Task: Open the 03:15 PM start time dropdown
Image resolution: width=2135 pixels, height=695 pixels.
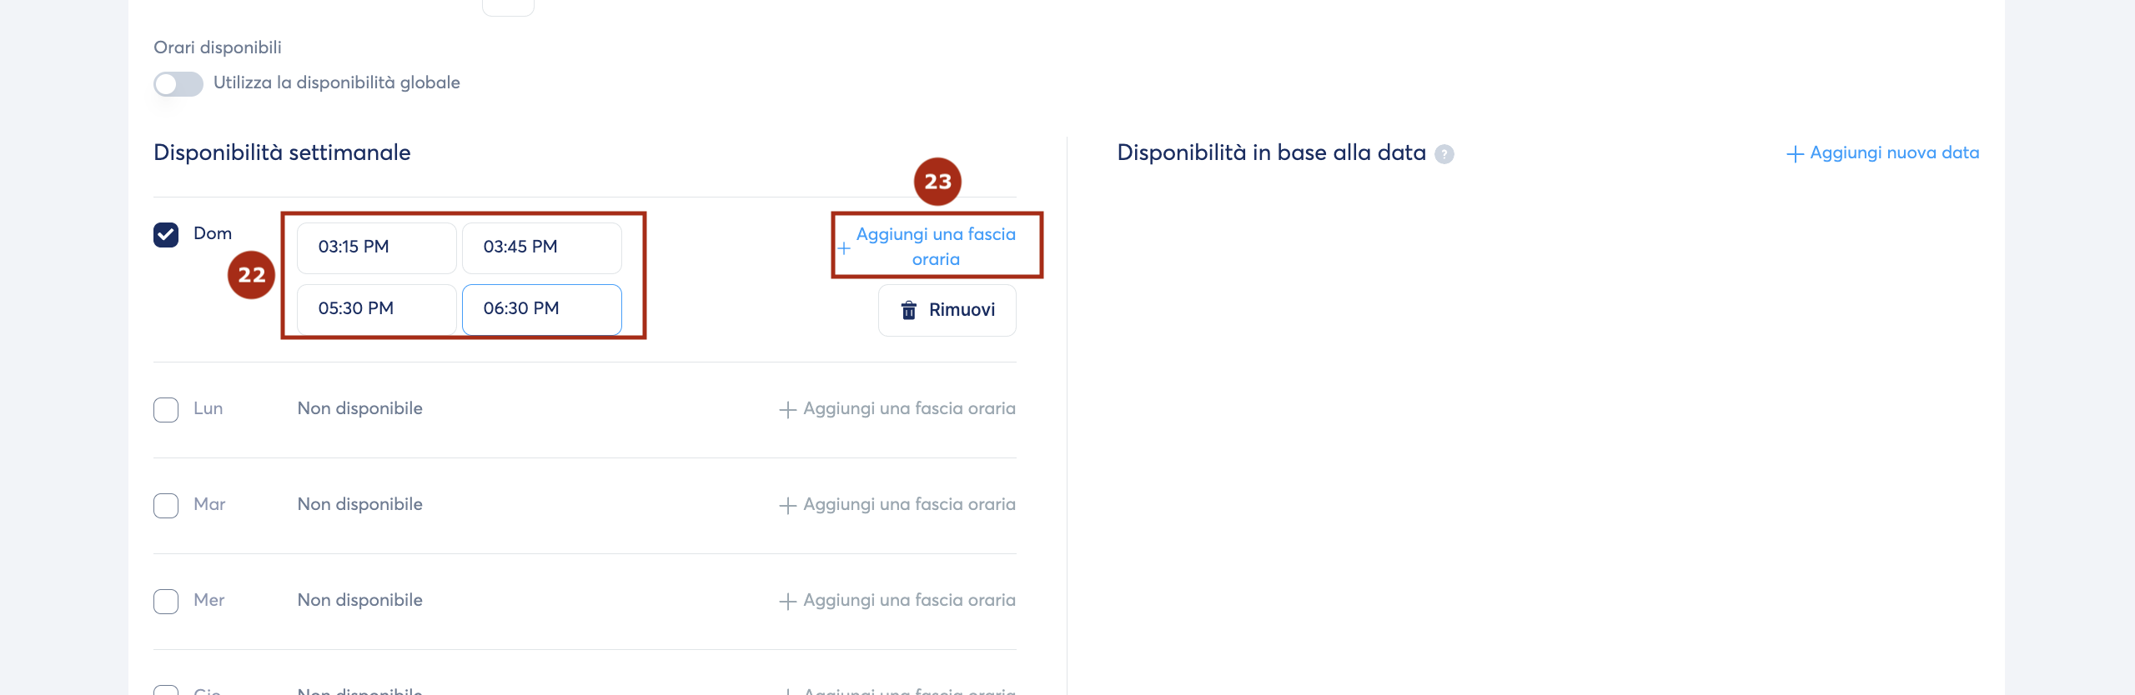Action: (377, 247)
